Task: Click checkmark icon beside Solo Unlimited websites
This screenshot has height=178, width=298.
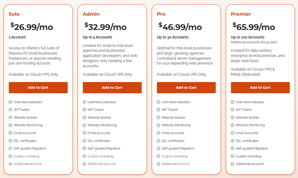Action: pyautogui.click(x=10, y=102)
